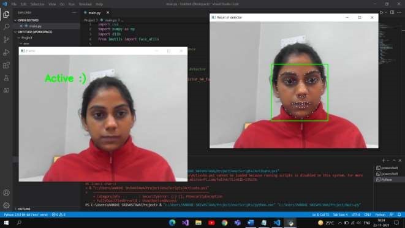Open the feedback icon in status bar
Image resolution: width=405 pixels, height=228 pixels.
(x=392, y=215)
